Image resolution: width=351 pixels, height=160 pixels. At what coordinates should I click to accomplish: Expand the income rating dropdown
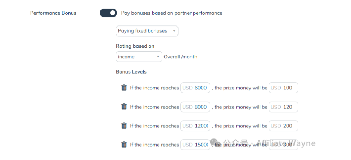pyautogui.click(x=139, y=57)
